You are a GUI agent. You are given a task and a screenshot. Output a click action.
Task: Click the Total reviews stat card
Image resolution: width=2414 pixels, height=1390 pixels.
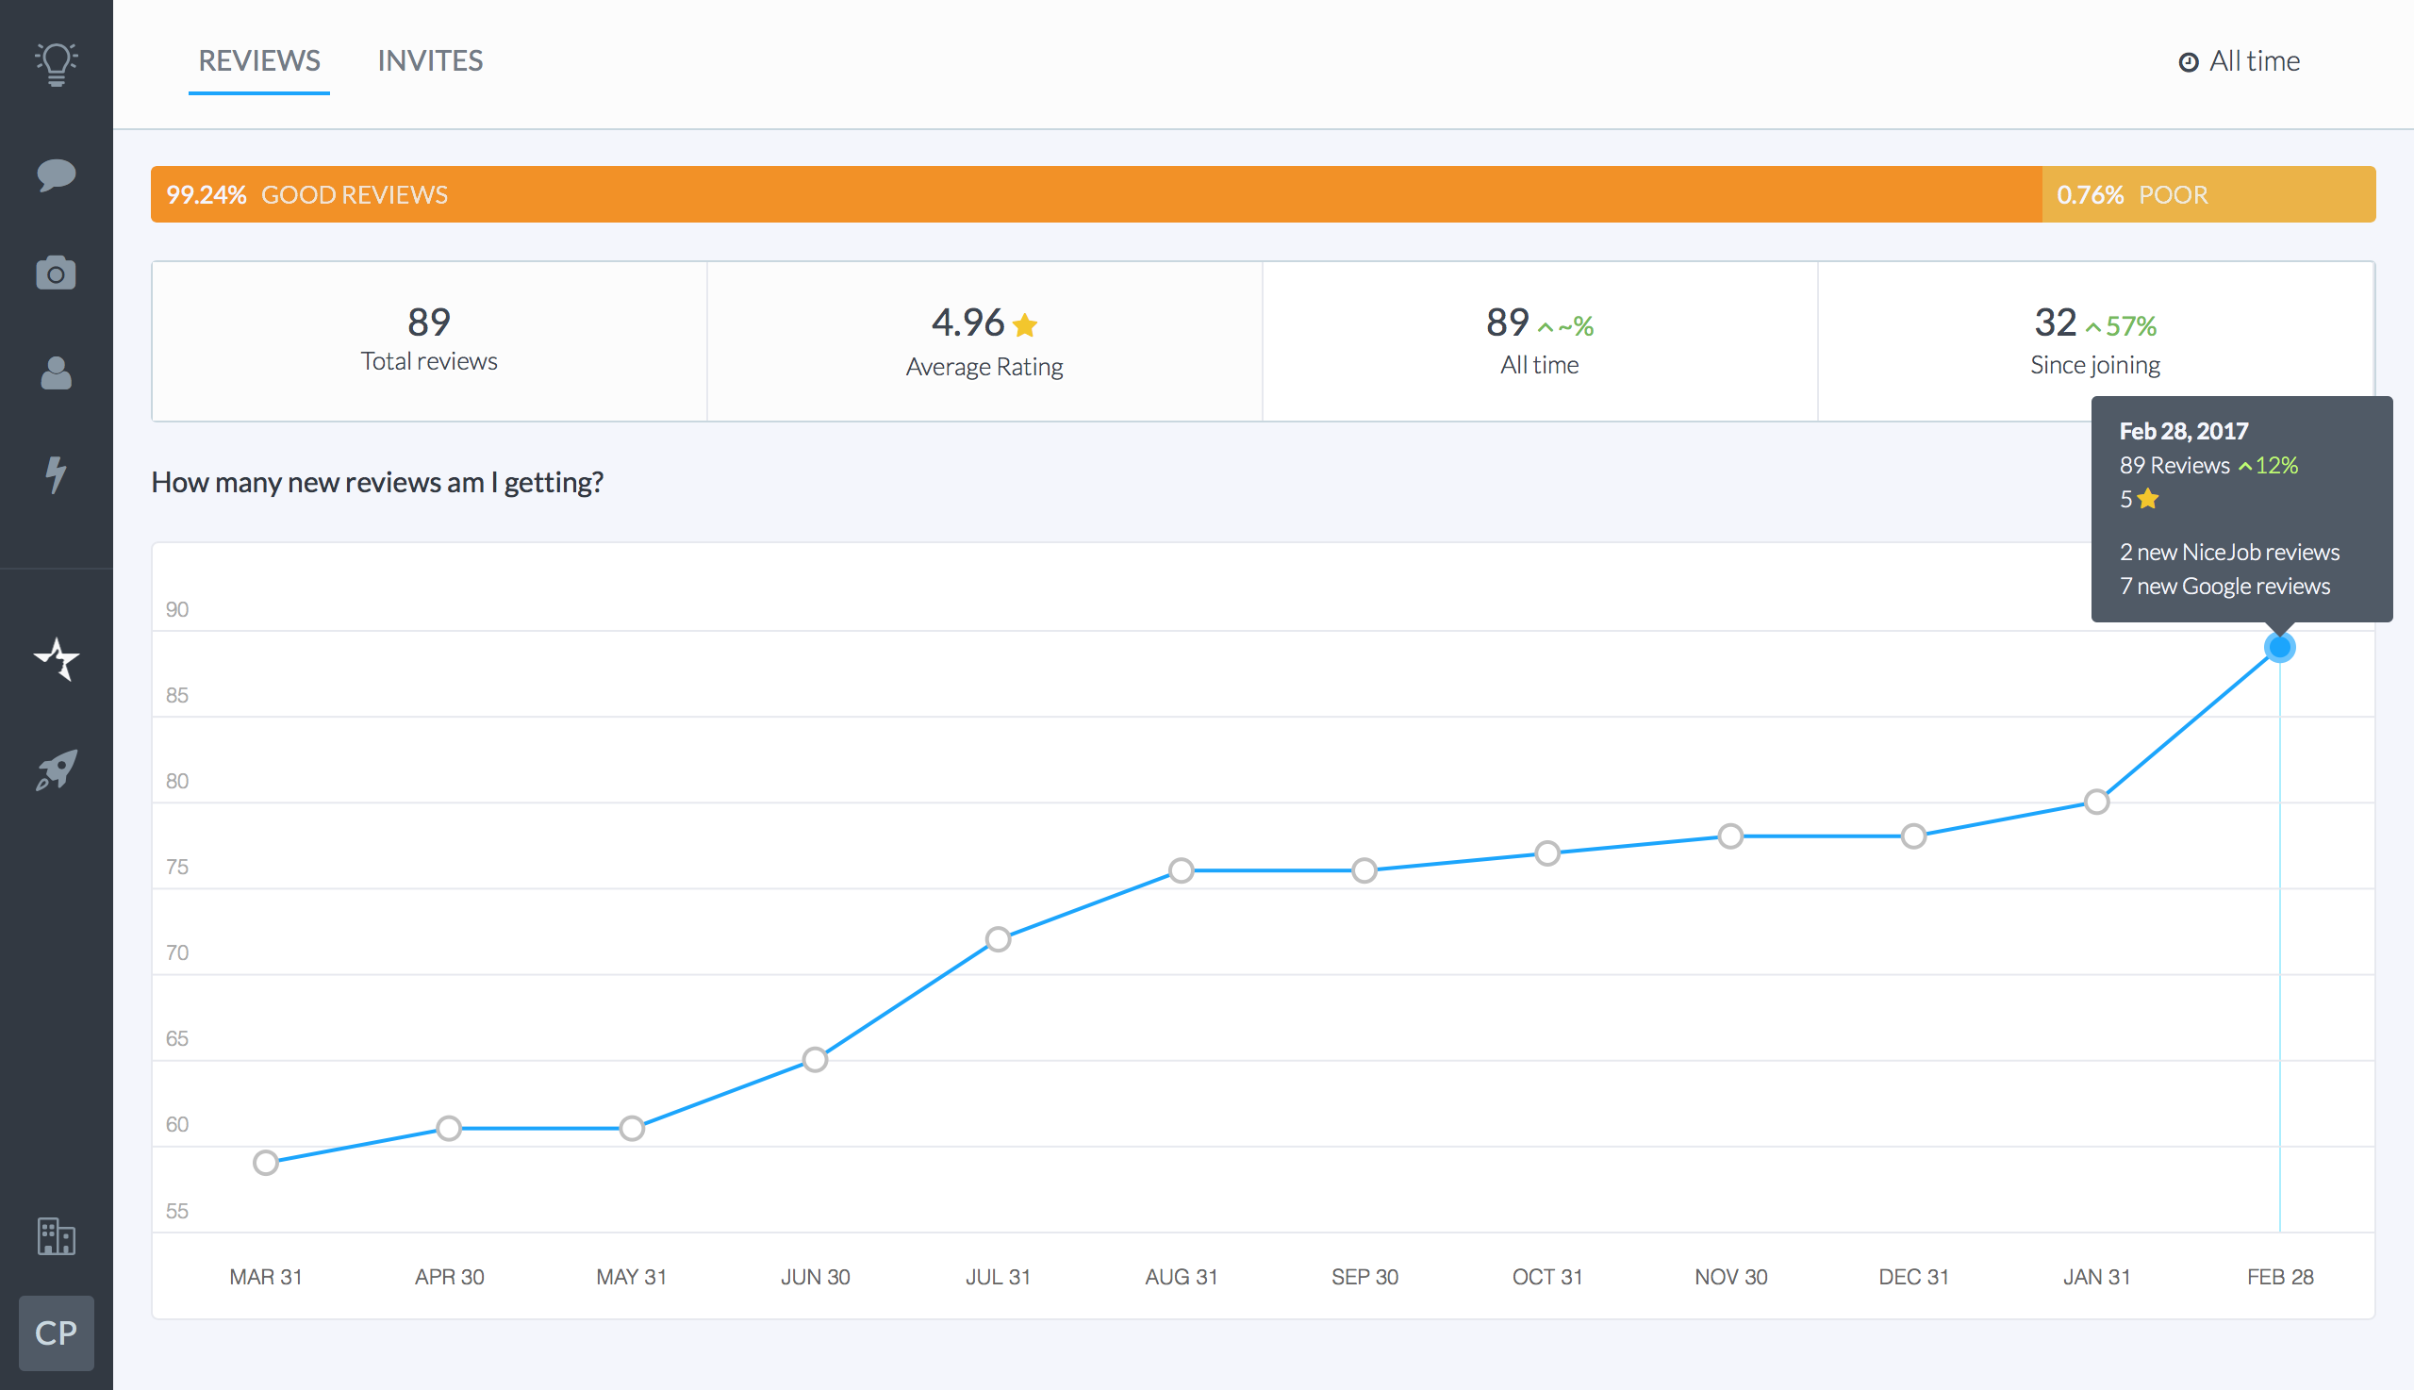tap(429, 340)
